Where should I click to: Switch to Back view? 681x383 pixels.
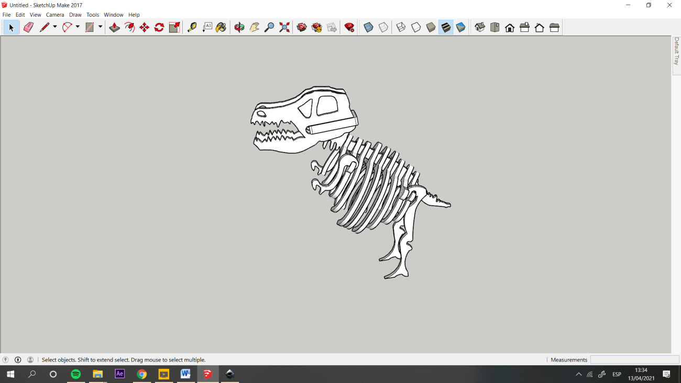pos(540,28)
